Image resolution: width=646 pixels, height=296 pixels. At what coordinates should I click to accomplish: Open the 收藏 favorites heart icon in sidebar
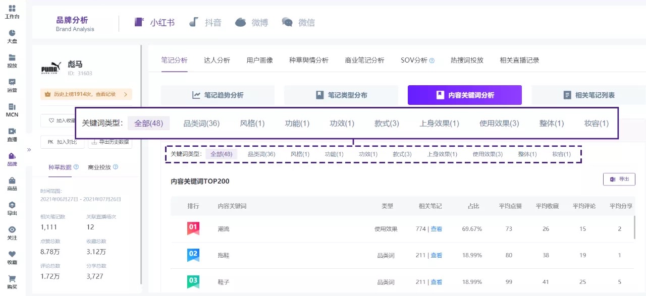click(12, 254)
